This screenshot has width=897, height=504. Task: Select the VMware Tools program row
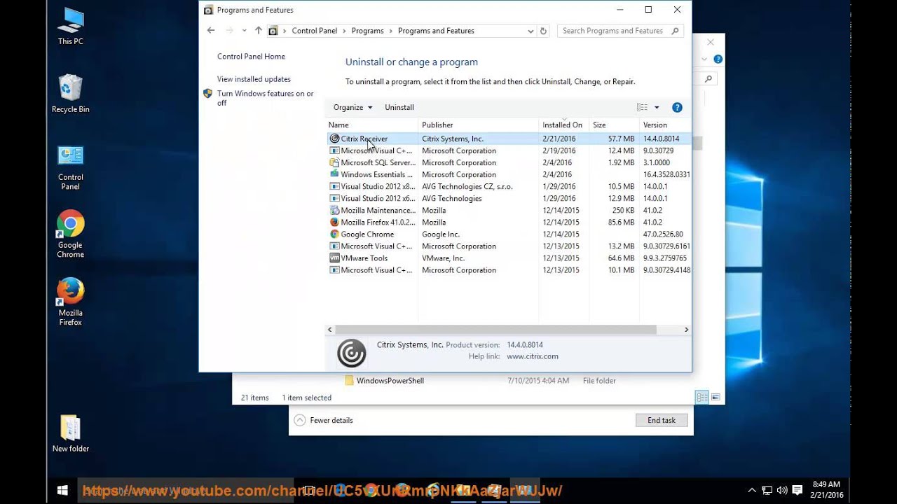509,258
